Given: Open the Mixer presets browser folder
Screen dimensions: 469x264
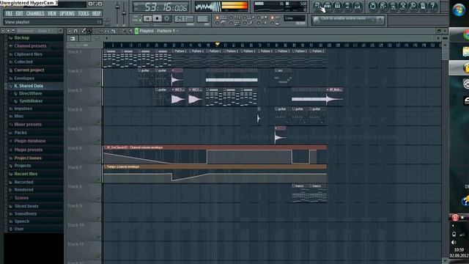Looking at the screenshot, I should tap(28, 124).
